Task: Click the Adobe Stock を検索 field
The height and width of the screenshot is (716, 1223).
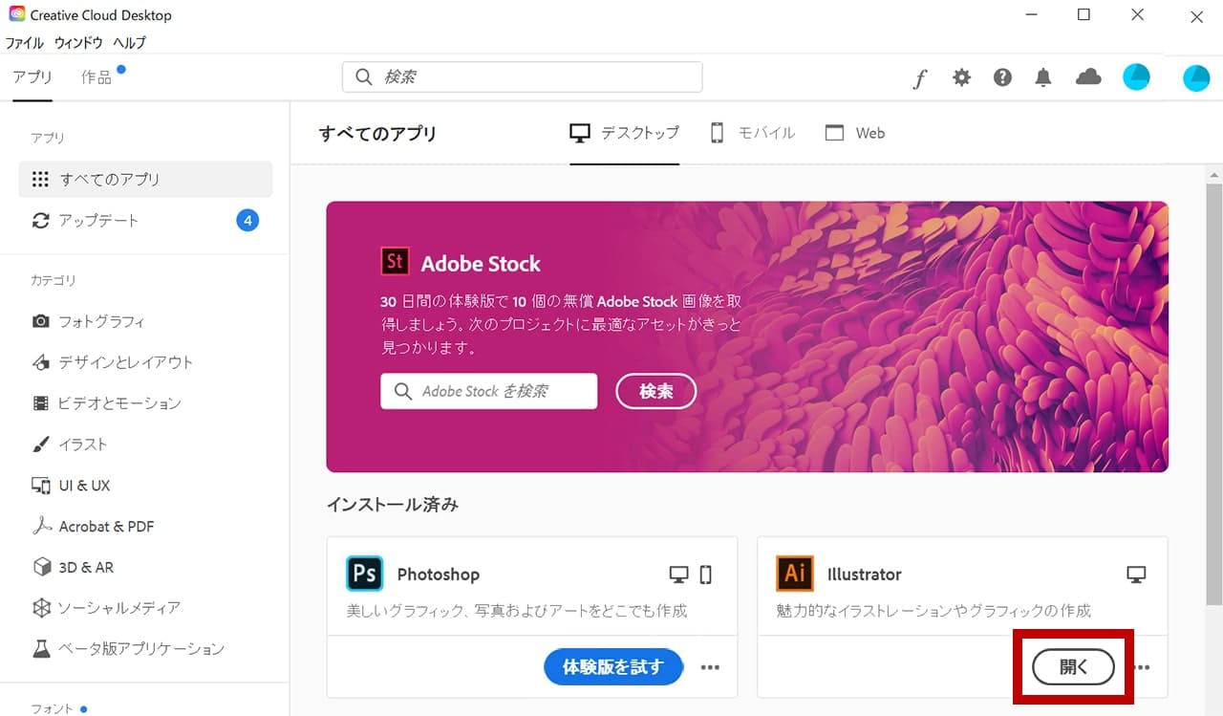Action: point(489,391)
